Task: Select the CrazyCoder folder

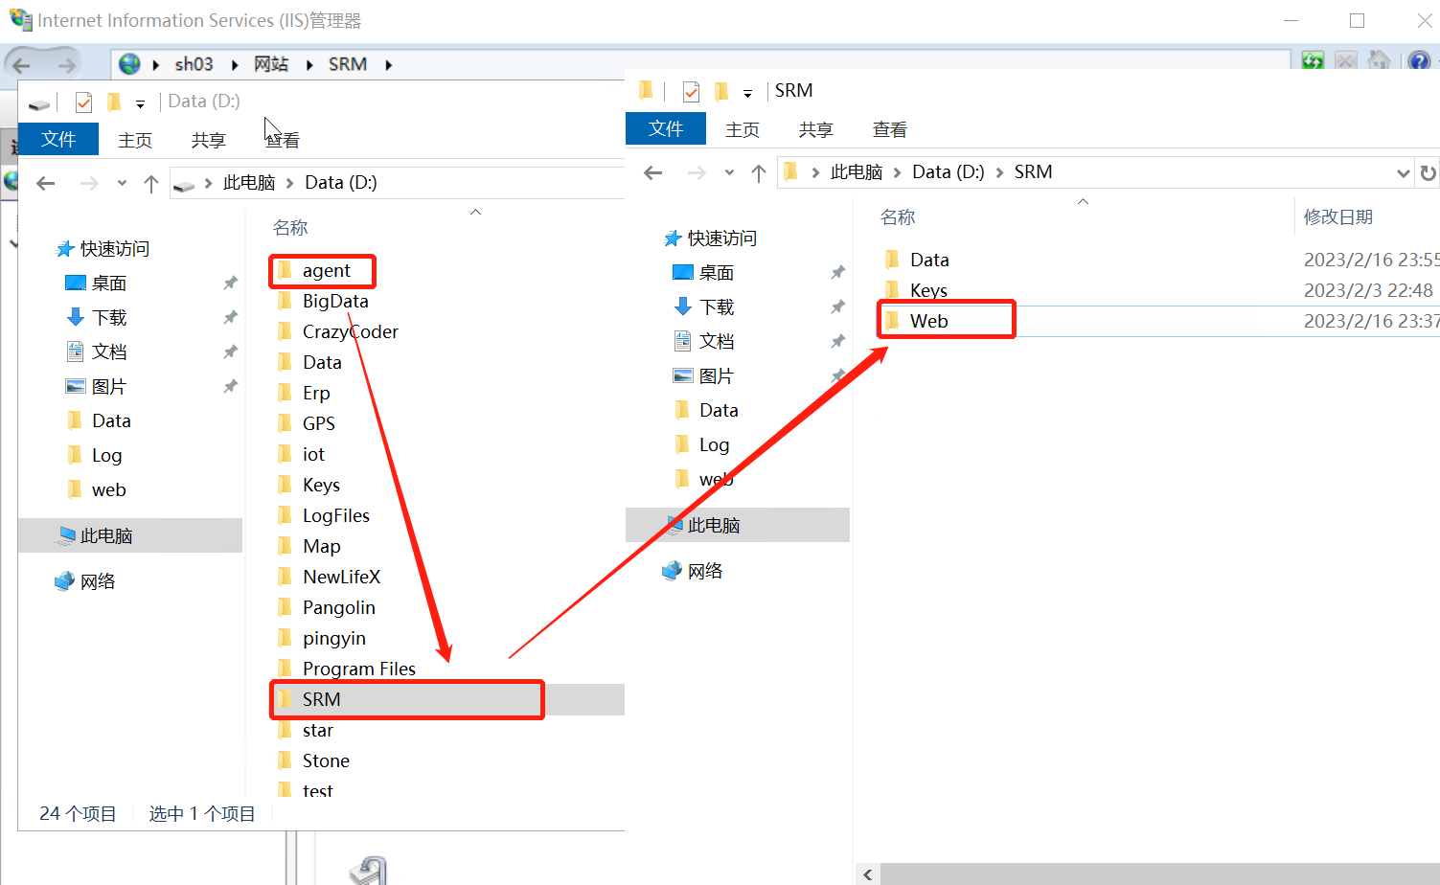Action: pos(350,332)
